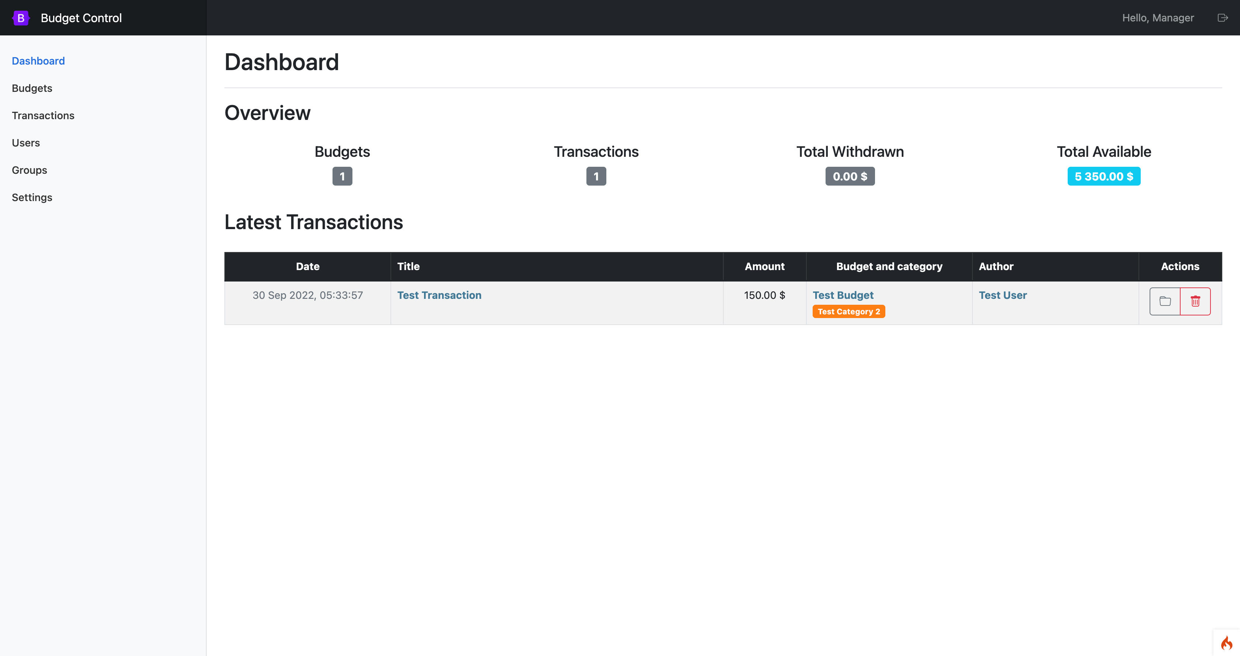1240x656 pixels.
Task: Click the Date column header
Action: coord(307,266)
